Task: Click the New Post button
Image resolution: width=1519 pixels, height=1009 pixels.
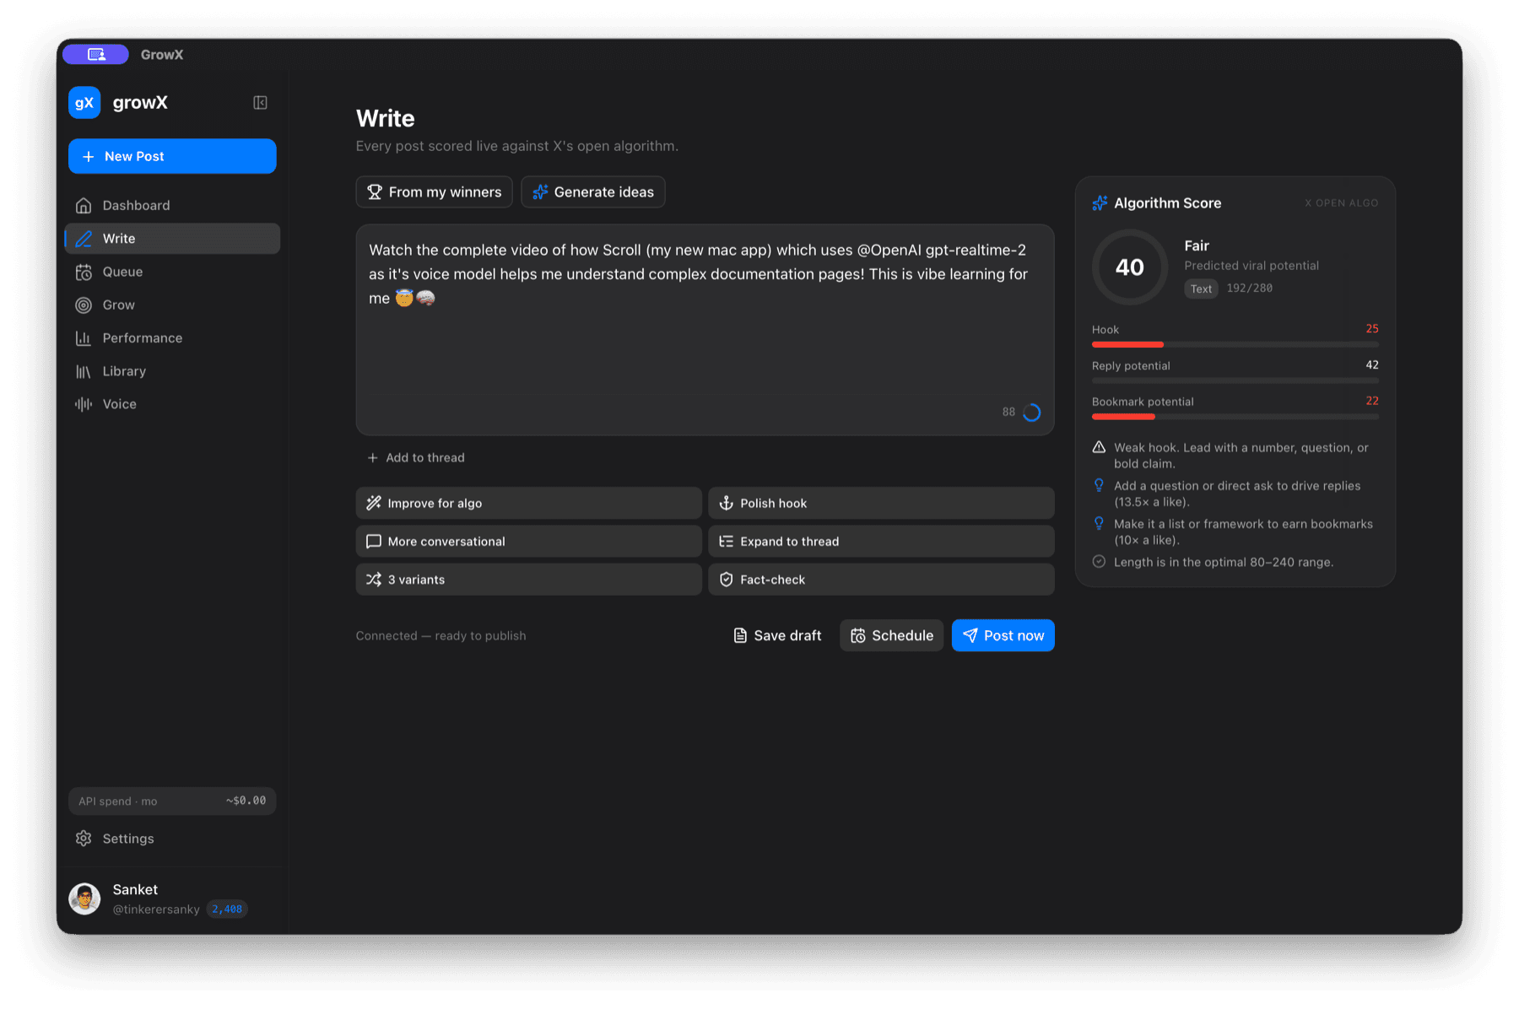Action: [172, 156]
